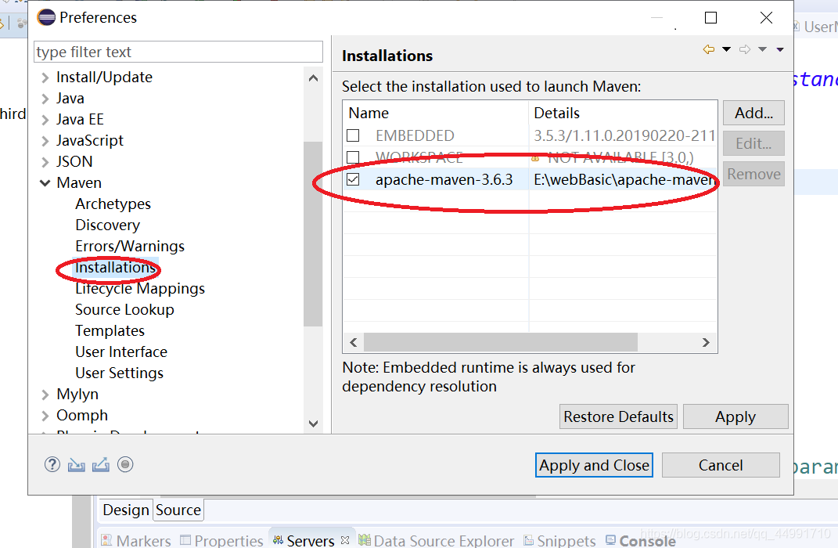
Task: Check the EMBEDDED installation checkbox
Action: tap(353, 135)
